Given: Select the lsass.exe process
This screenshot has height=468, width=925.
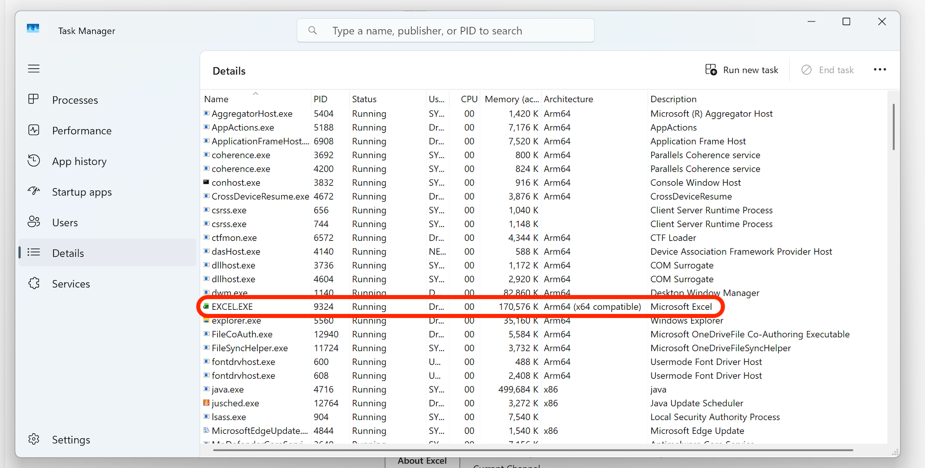Looking at the screenshot, I should (x=544, y=416).
